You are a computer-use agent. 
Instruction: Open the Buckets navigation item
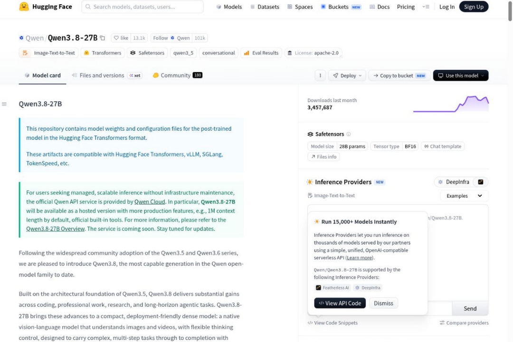(x=341, y=7)
